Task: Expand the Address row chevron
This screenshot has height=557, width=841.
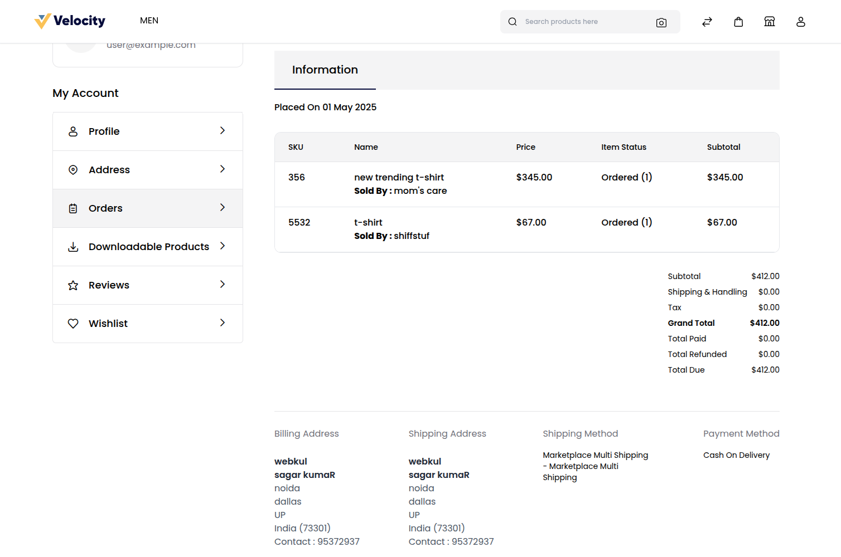Action: (x=223, y=169)
